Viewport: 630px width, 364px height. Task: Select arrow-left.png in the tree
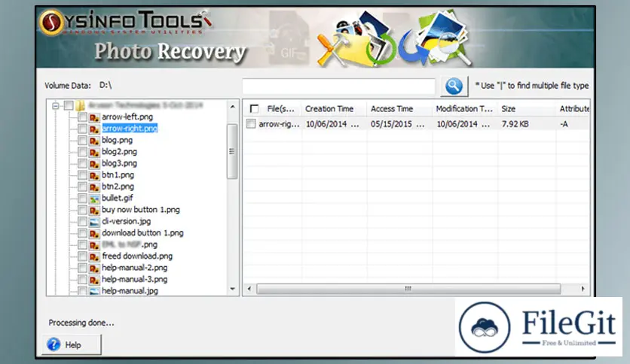click(x=127, y=117)
